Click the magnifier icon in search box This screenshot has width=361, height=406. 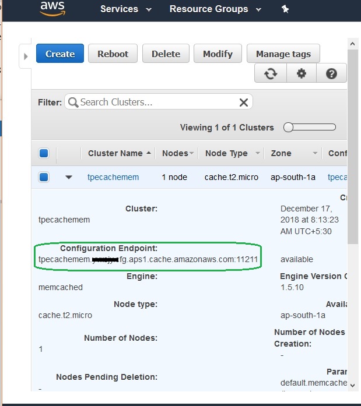click(73, 103)
